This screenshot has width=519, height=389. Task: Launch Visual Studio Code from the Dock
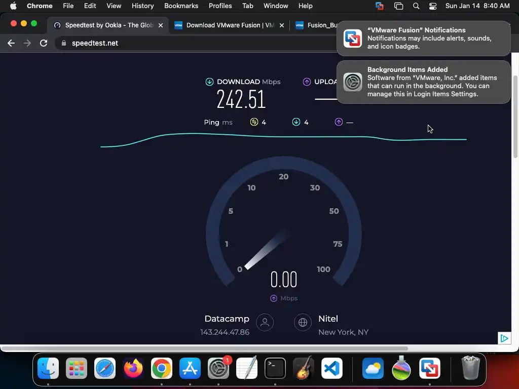click(x=332, y=368)
